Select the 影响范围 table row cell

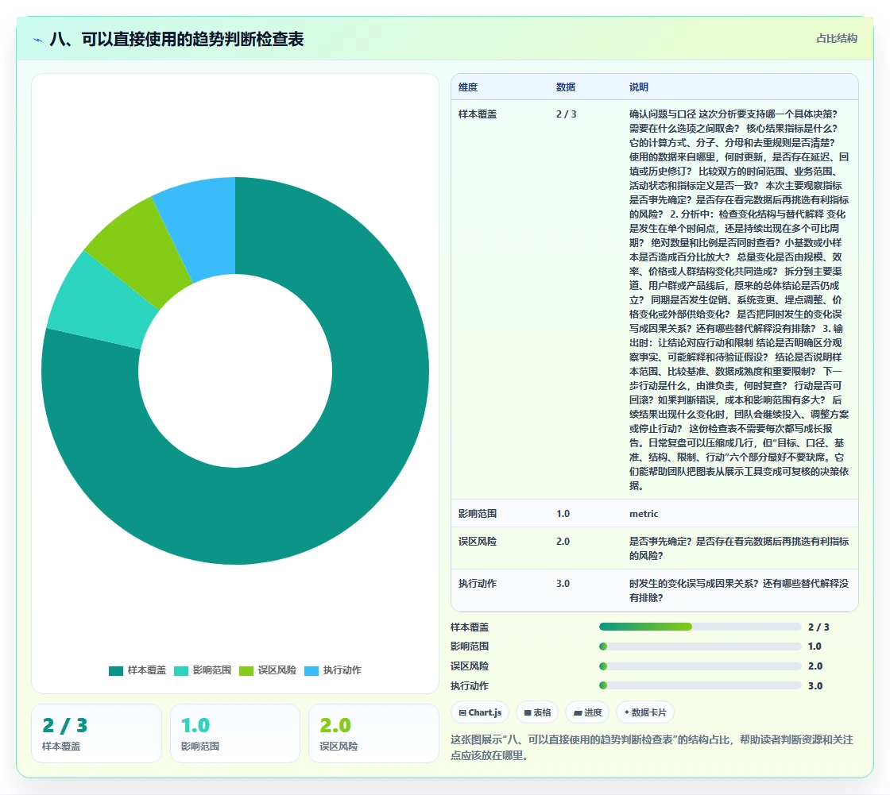478,514
